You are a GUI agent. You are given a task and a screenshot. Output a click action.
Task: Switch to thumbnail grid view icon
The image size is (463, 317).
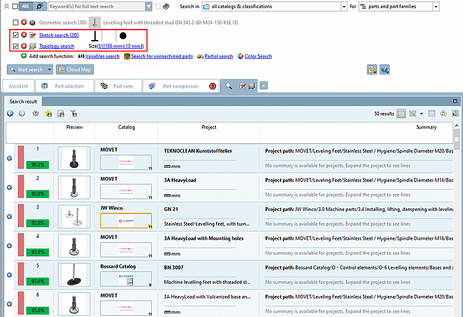click(x=413, y=113)
